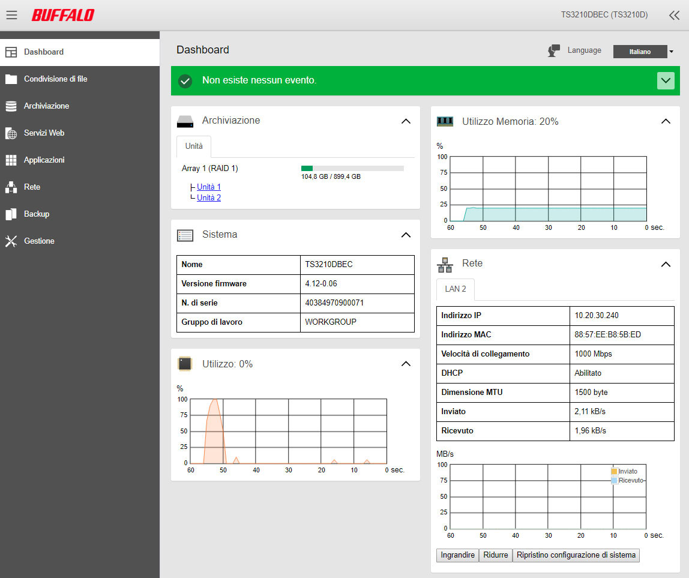Click the Array 1 storage usage bar

click(x=352, y=169)
